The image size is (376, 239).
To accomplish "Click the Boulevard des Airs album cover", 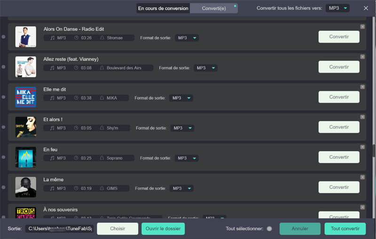I will tap(26, 67).
